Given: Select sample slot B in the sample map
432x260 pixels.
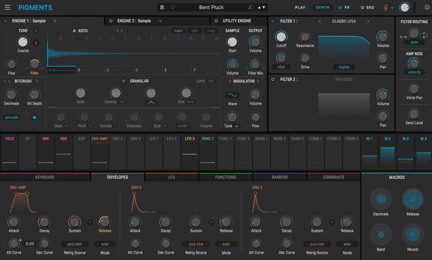Looking at the screenshot, I should tap(89, 70).
